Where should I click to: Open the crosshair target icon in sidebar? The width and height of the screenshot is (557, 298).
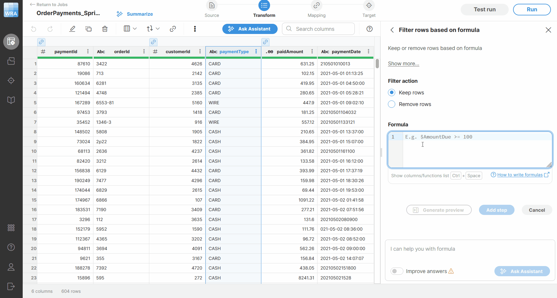(11, 80)
